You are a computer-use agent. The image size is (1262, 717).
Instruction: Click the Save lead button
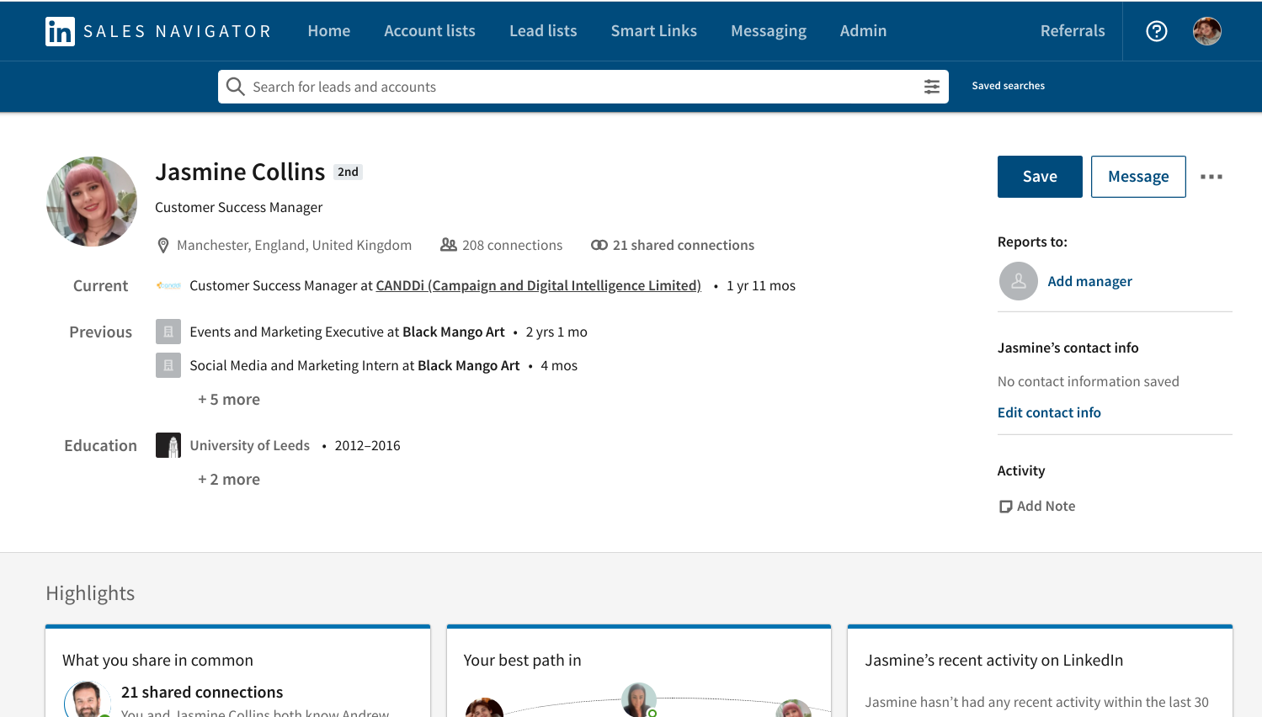[1040, 177]
